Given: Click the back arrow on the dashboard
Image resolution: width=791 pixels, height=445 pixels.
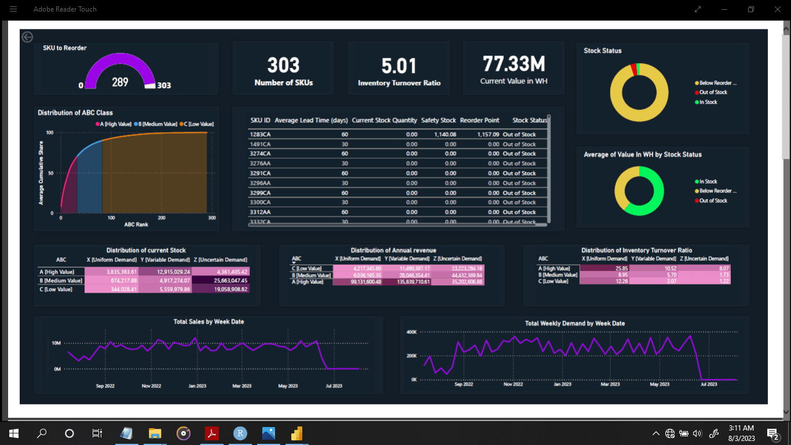Looking at the screenshot, I should pyautogui.click(x=27, y=37).
